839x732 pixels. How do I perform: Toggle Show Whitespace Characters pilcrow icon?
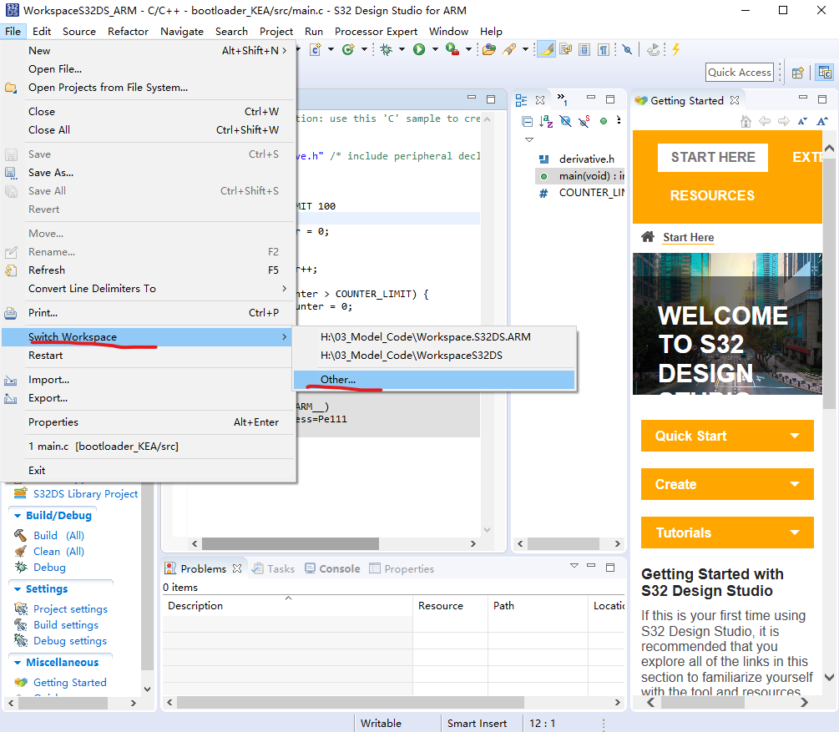(x=604, y=50)
